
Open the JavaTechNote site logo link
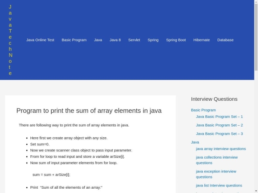pyautogui.click(x=10, y=40)
